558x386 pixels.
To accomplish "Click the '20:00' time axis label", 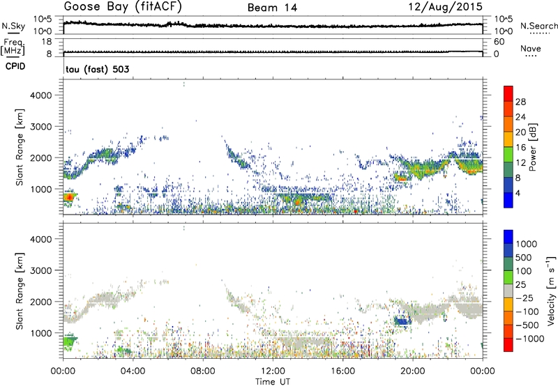I will point(412,371).
